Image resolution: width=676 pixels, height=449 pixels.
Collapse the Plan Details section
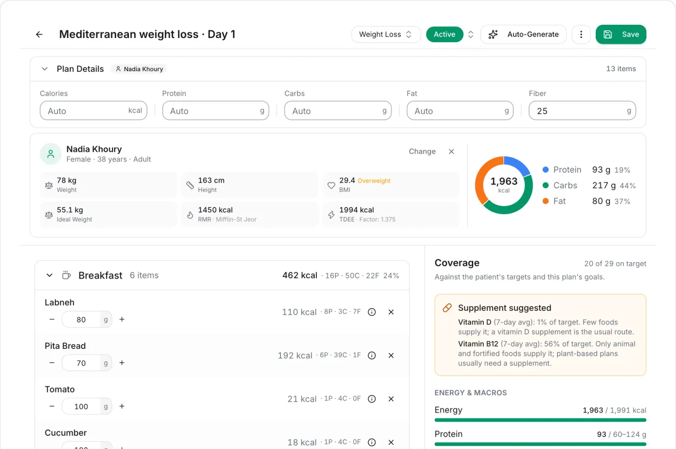pyautogui.click(x=46, y=69)
